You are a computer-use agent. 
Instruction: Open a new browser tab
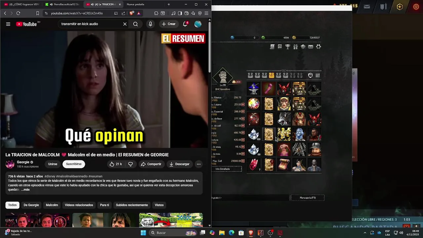(169, 4)
